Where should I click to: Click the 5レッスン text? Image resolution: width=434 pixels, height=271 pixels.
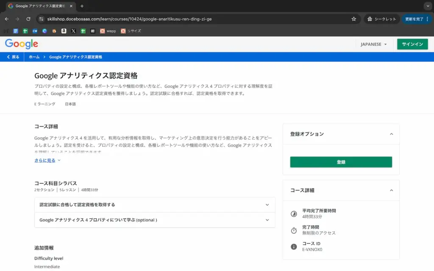[67, 190]
